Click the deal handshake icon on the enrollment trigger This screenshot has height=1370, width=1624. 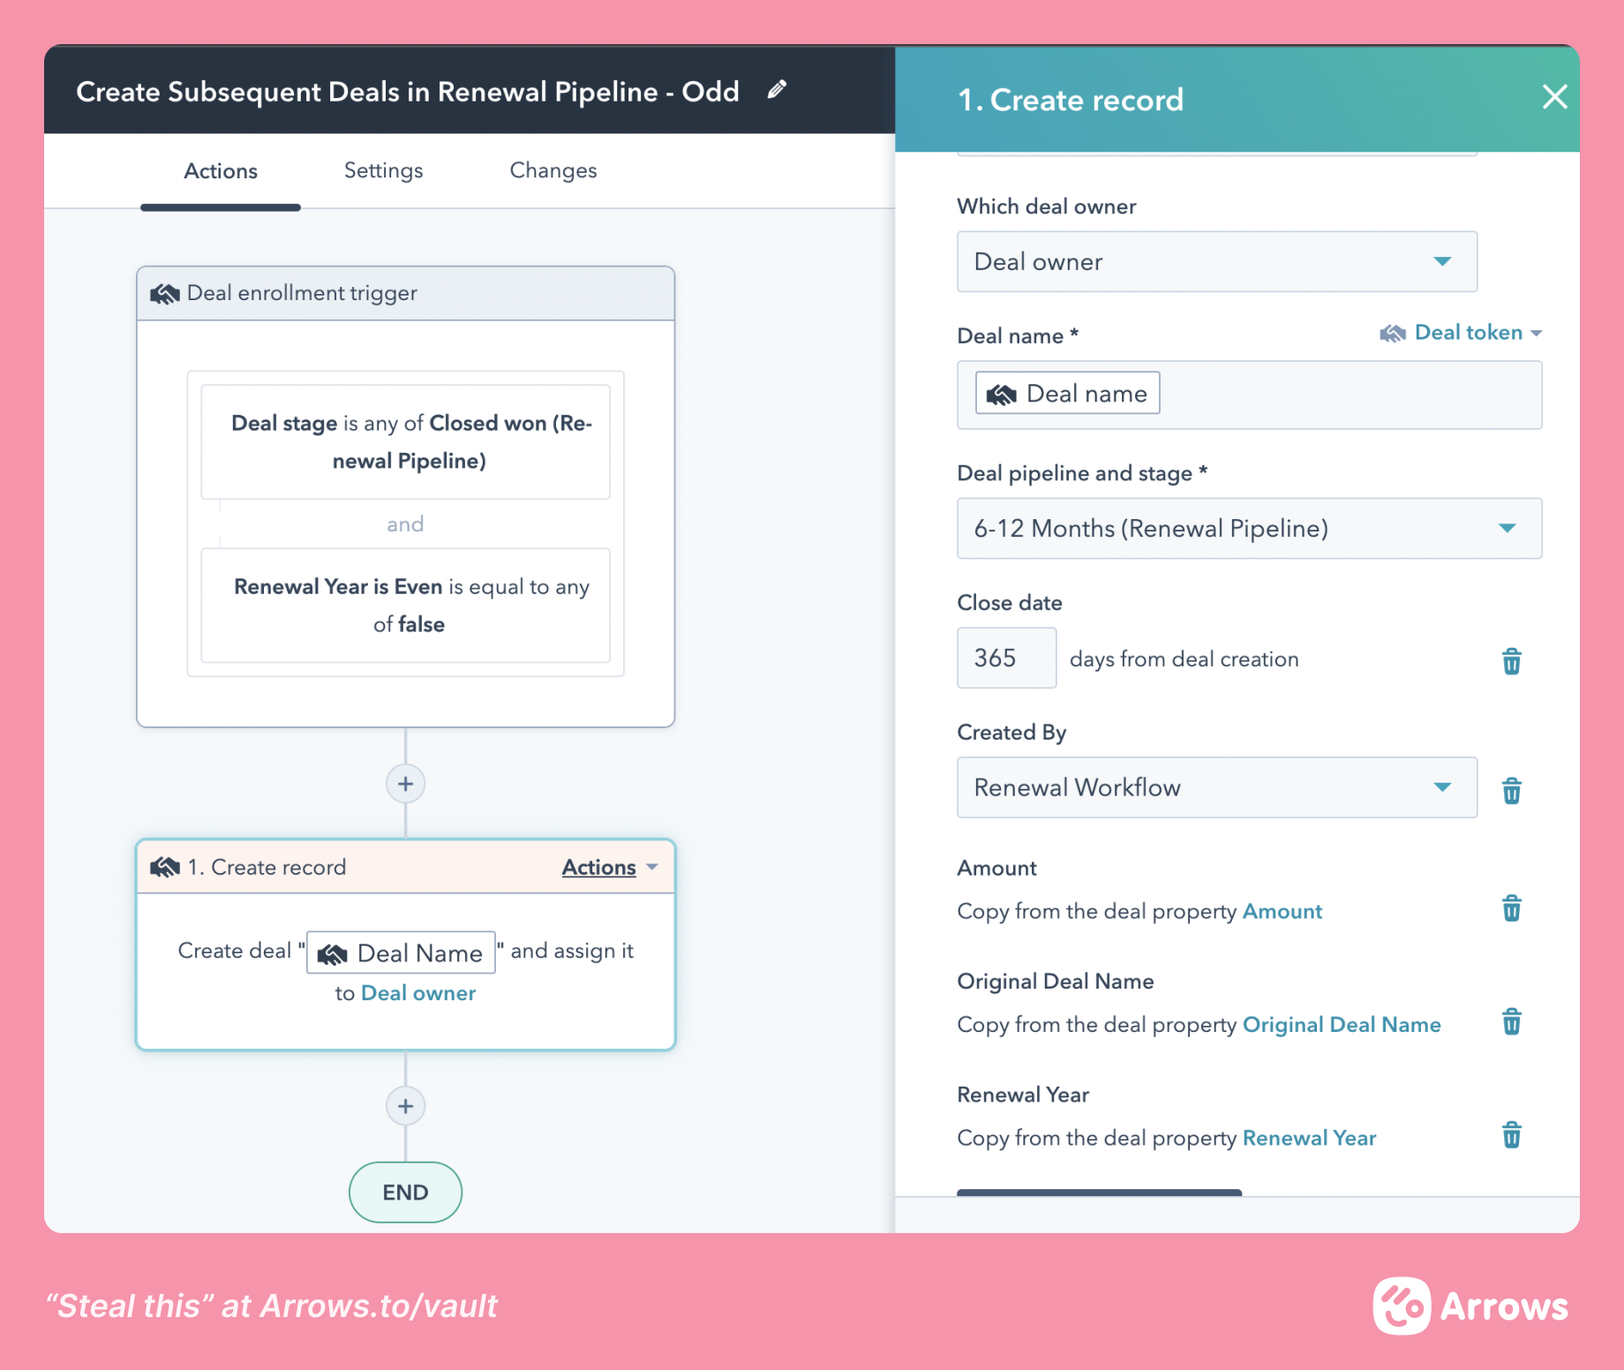164,292
